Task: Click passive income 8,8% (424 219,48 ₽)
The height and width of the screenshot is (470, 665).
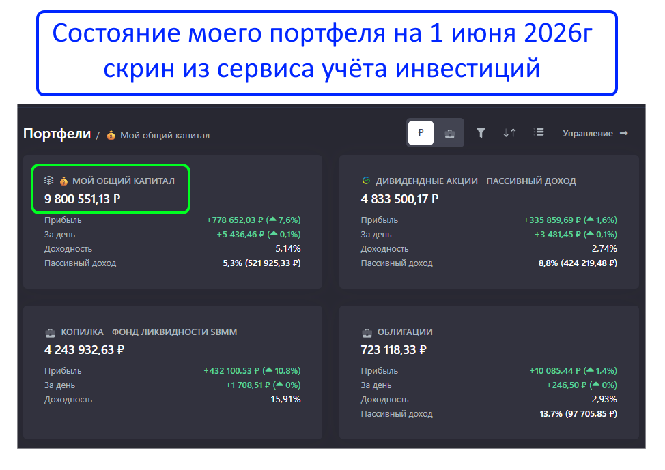Action: point(578,263)
